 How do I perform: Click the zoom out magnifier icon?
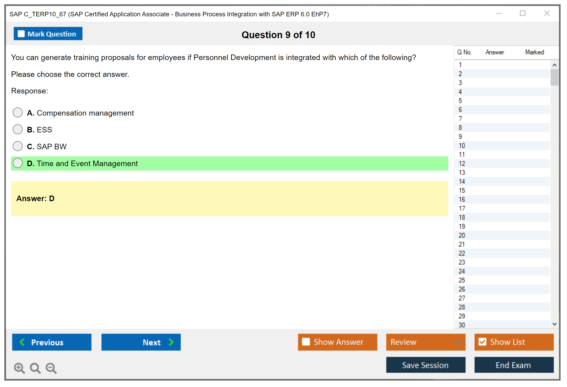click(x=51, y=368)
